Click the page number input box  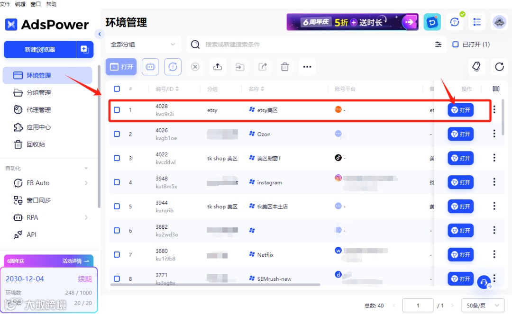(418, 305)
